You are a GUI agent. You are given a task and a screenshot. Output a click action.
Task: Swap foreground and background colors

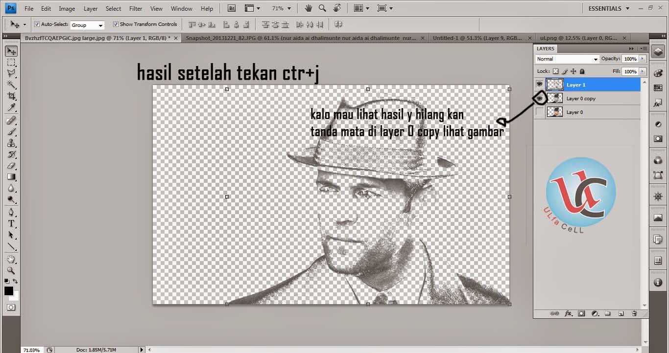(16, 281)
